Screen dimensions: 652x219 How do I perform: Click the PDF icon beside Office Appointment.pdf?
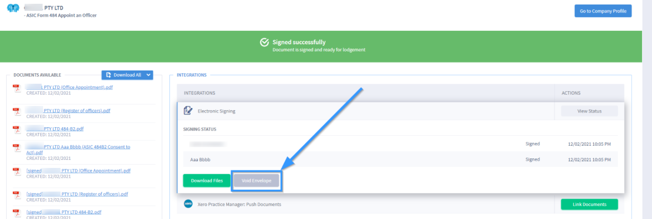17,88
